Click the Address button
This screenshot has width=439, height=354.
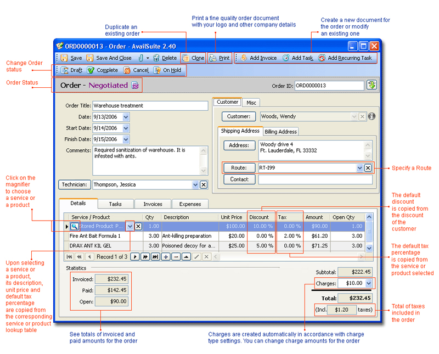point(239,145)
